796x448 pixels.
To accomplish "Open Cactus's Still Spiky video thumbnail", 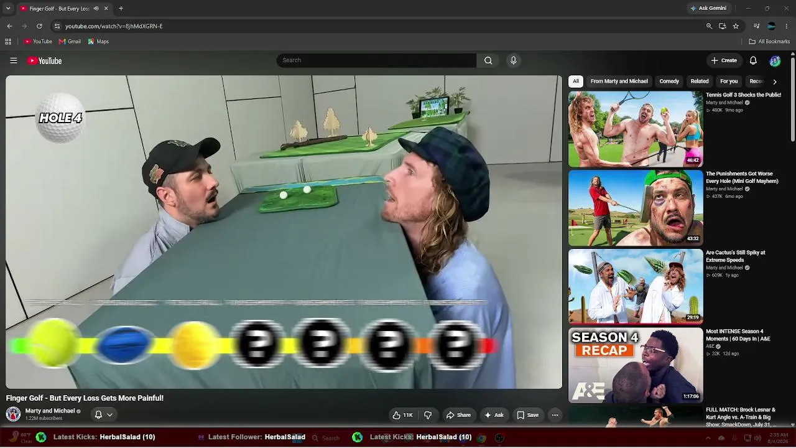I will coord(636,287).
